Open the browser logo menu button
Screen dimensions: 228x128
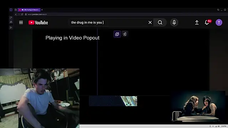coord(11,10)
